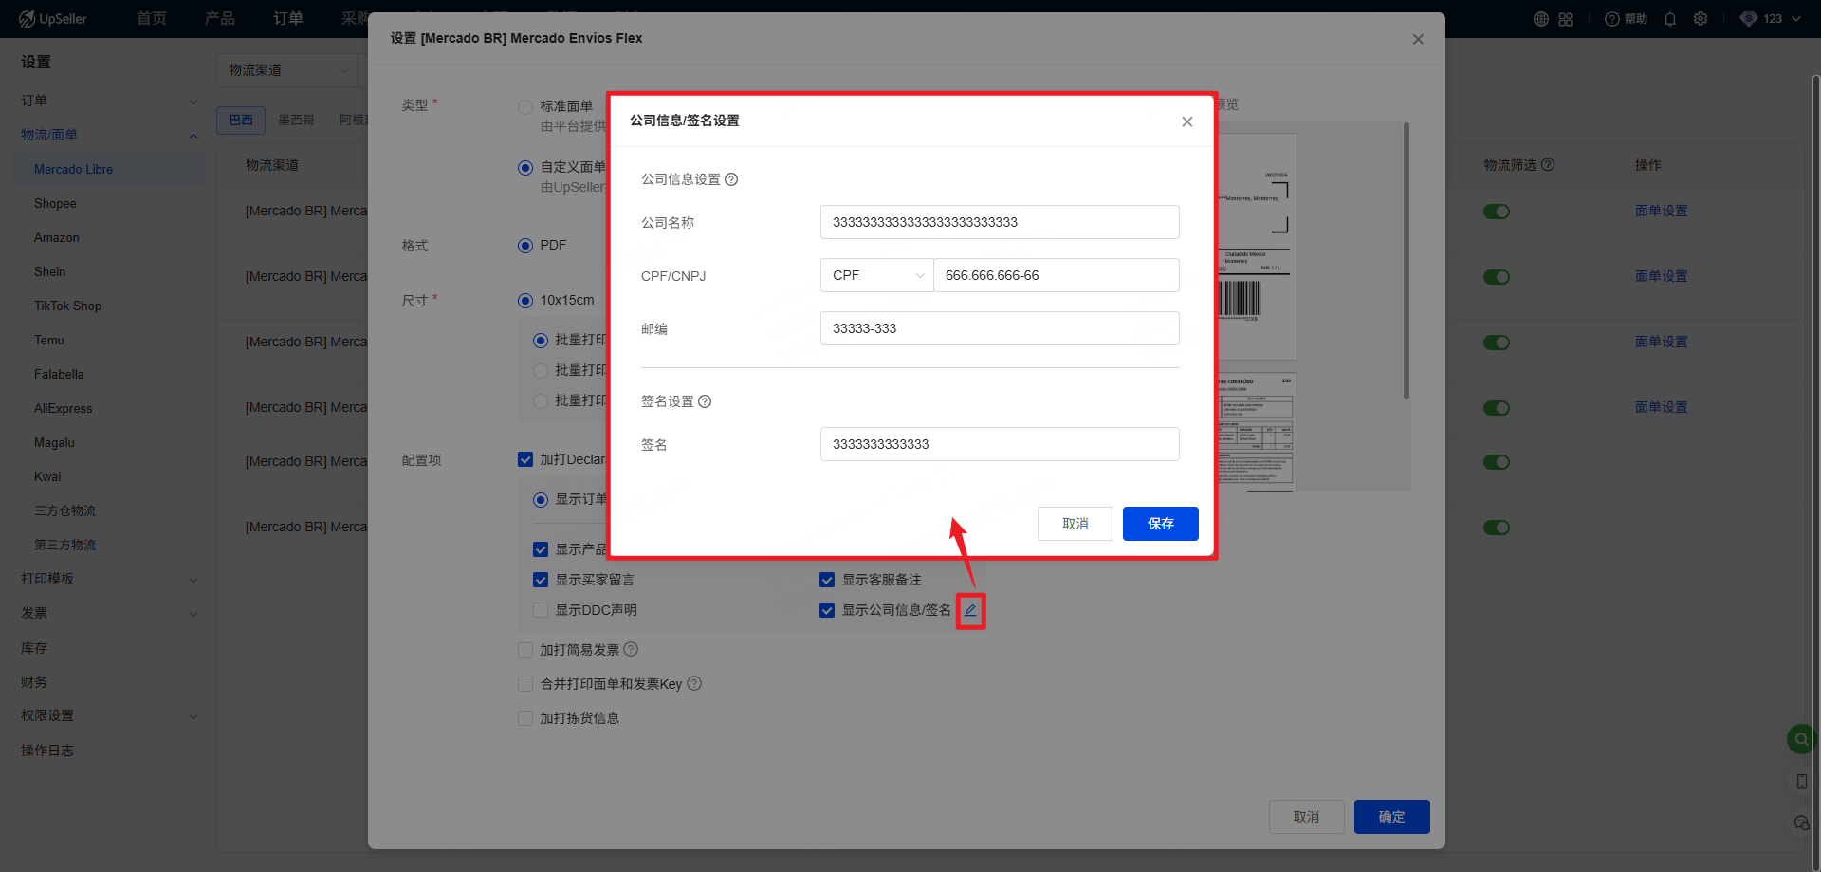Click into the 公司名称 input field
Image resolution: width=1821 pixels, height=872 pixels.
[999, 222]
